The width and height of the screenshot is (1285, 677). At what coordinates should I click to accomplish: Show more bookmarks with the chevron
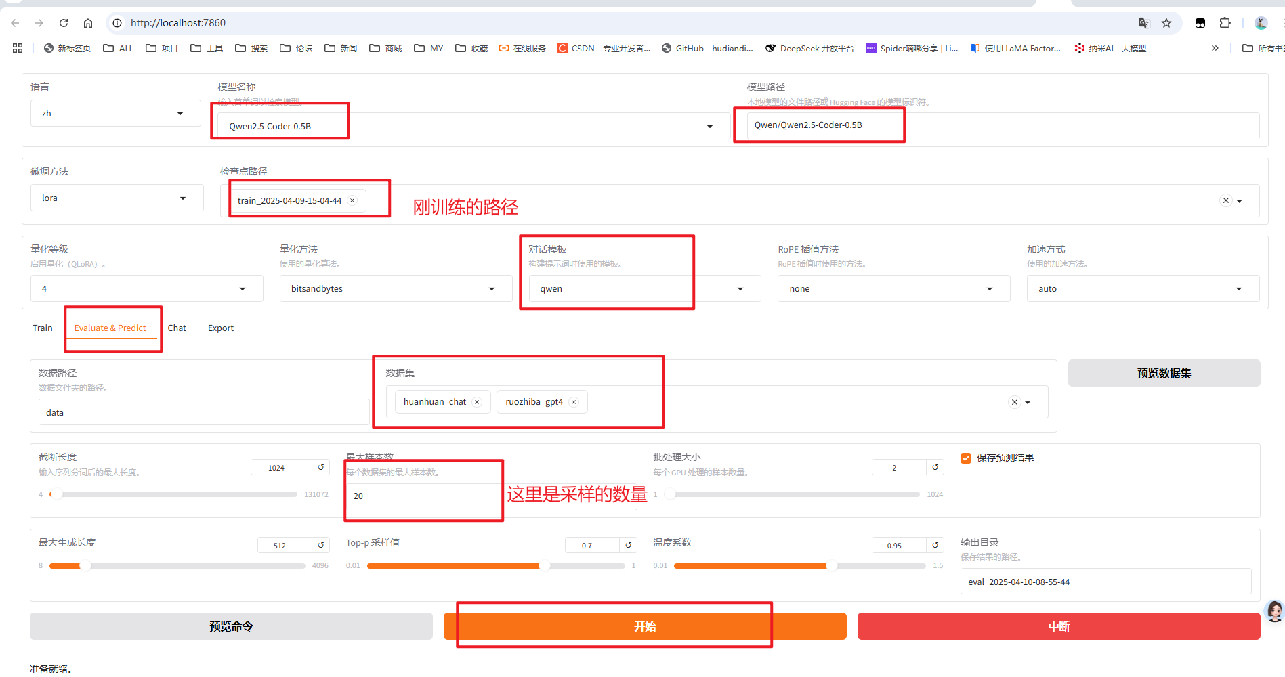(x=1215, y=48)
